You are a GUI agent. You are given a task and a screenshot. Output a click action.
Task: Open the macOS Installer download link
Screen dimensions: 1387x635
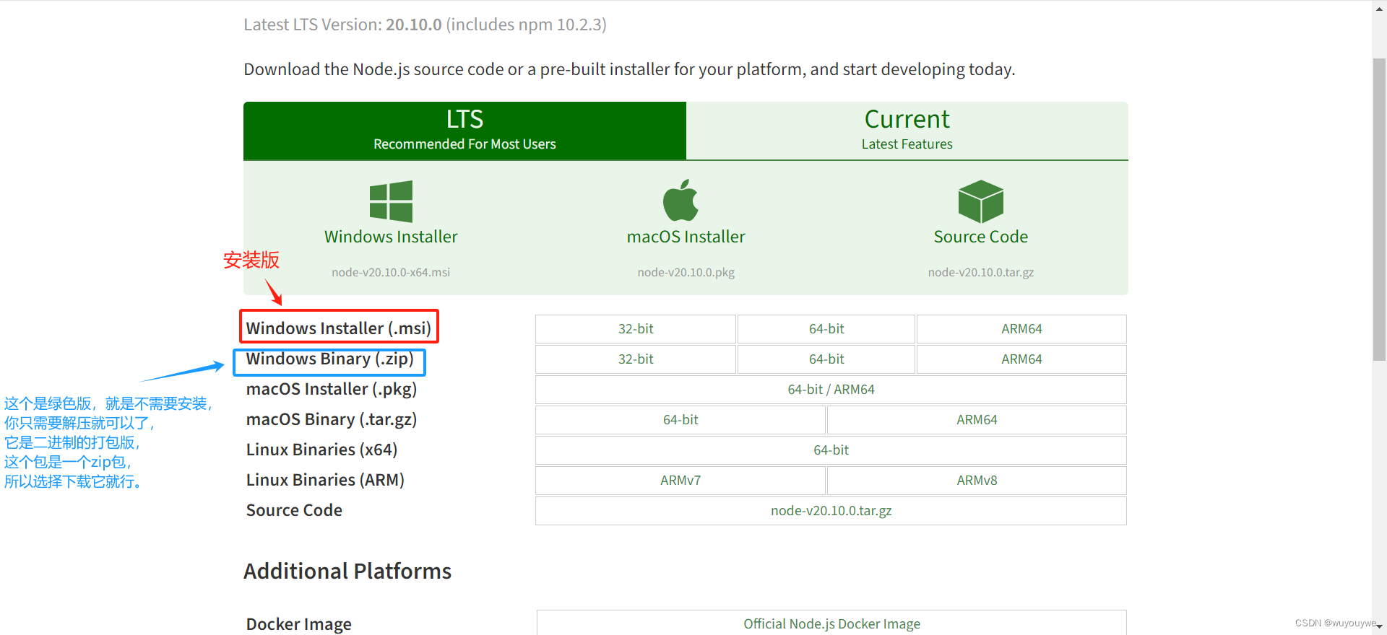(x=686, y=237)
